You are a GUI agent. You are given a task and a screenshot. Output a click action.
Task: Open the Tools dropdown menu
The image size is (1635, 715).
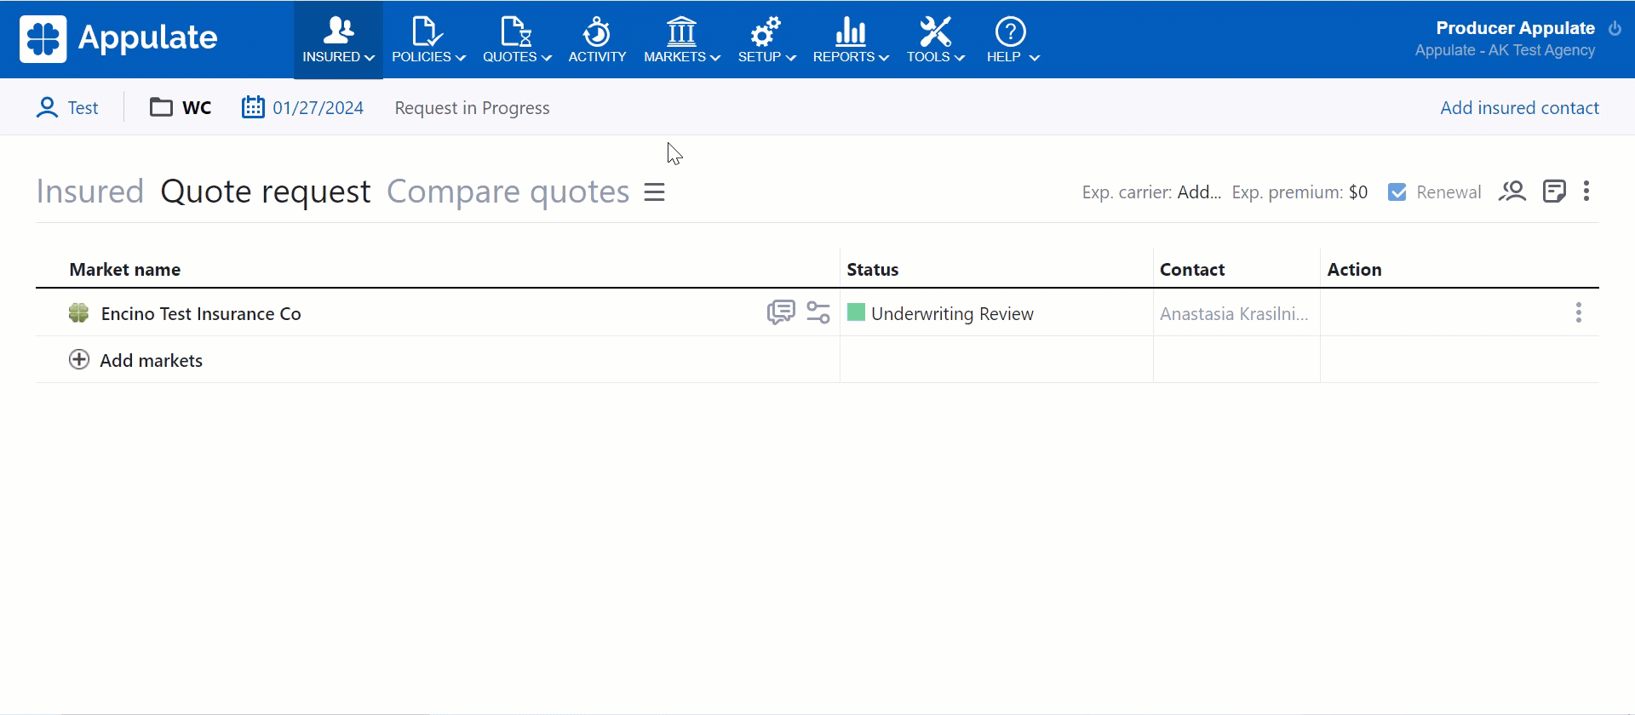pyautogui.click(x=935, y=40)
